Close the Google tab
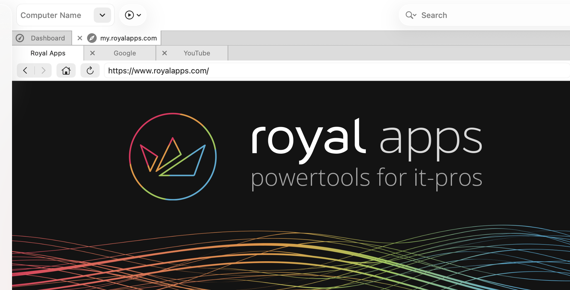The height and width of the screenshot is (290, 570). 92,53
